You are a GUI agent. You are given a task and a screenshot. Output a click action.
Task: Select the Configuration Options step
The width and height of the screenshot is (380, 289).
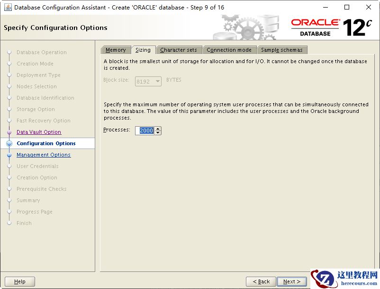(46, 143)
